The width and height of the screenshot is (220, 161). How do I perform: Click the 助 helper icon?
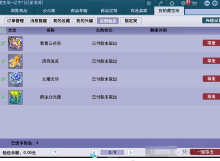pos(149,3)
